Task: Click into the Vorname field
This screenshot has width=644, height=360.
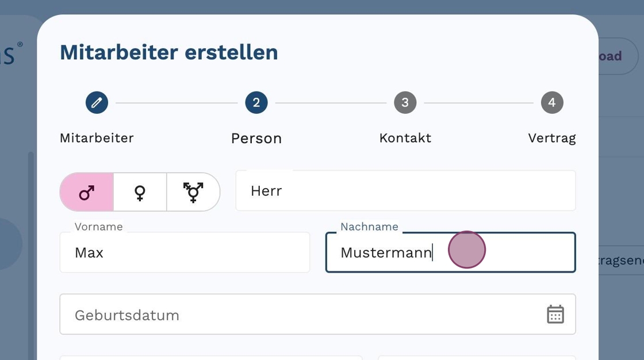Action: pyautogui.click(x=185, y=252)
